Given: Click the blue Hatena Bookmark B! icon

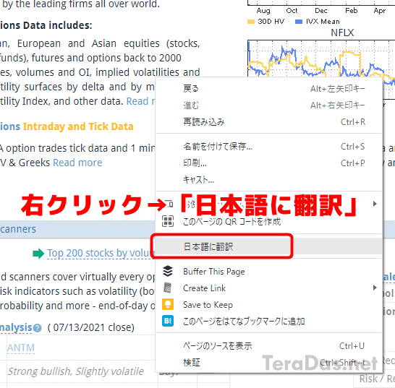Looking at the screenshot, I should pos(168,321).
